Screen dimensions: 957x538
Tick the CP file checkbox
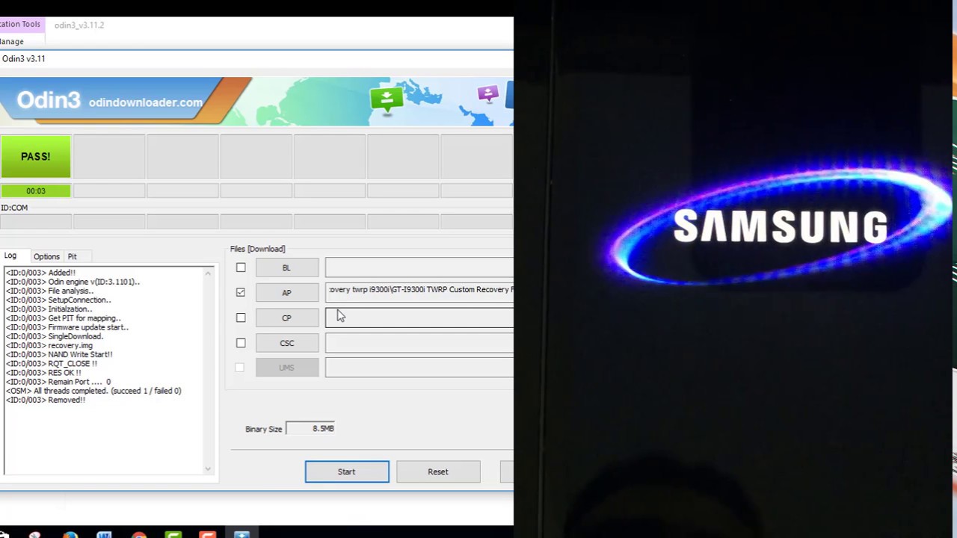tap(241, 318)
